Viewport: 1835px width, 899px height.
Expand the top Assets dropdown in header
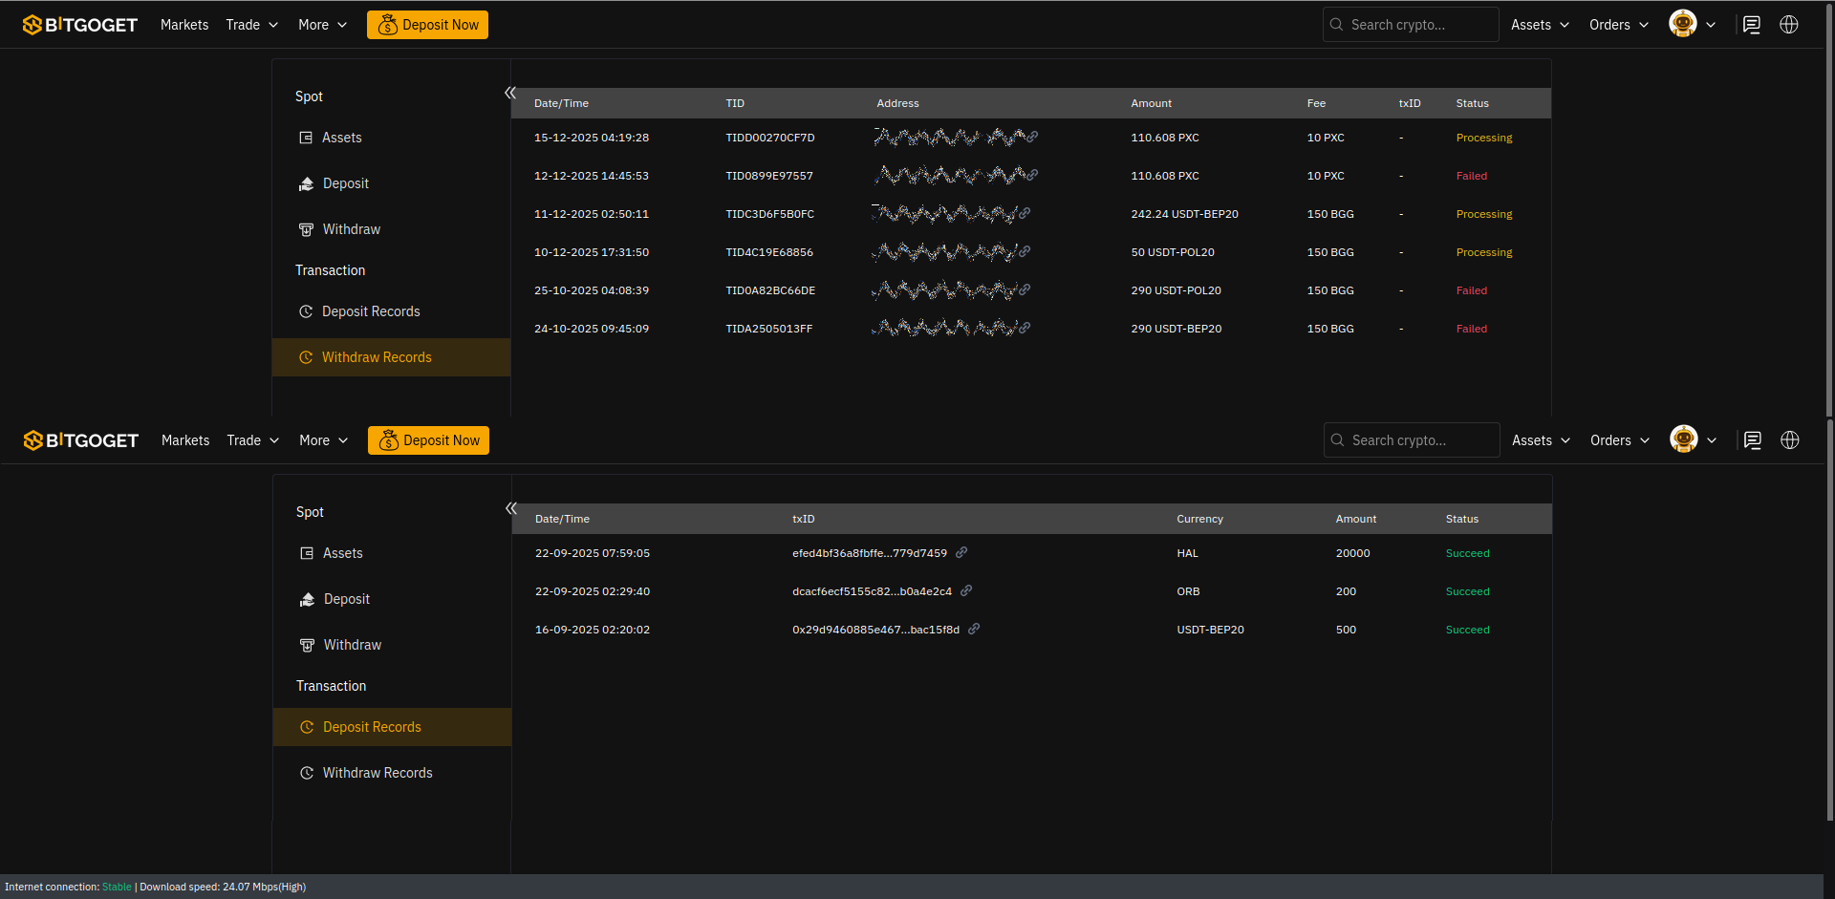click(x=1540, y=25)
